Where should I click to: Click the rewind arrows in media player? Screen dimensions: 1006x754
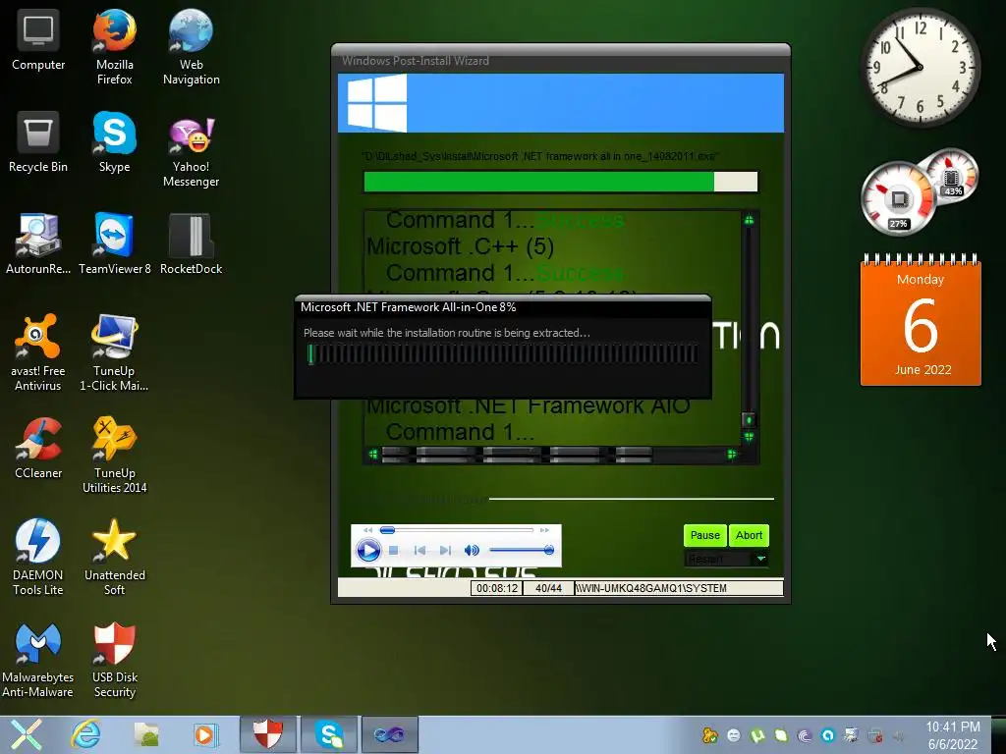pyautogui.click(x=367, y=530)
